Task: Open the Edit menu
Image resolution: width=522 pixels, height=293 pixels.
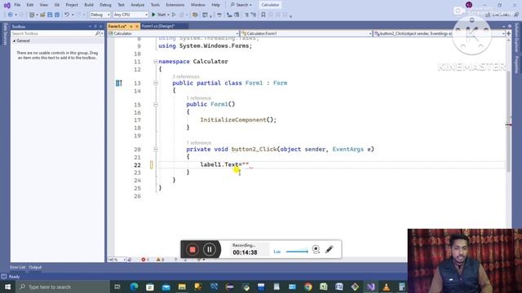Action: [30, 5]
